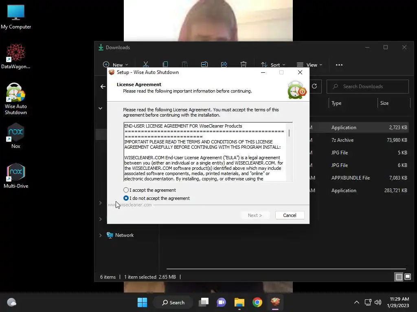This screenshot has height=312, width=417.
Task: Click the Refresh button in Downloads
Action: [x=314, y=86]
